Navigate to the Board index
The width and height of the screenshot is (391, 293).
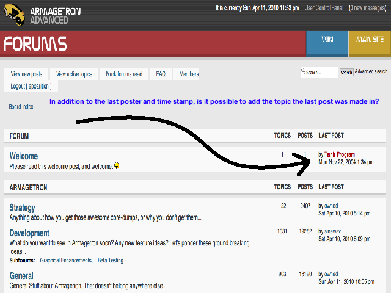coord(21,107)
